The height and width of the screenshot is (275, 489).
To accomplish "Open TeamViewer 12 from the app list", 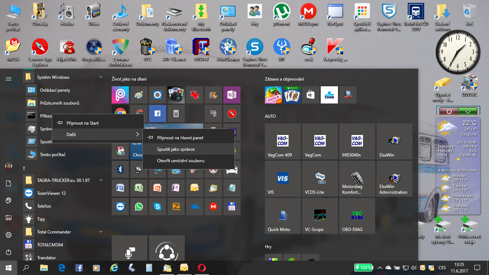I will [51, 193].
